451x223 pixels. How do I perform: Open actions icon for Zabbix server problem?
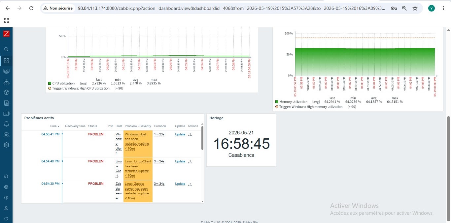pyautogui.click(x=190, y=184)
